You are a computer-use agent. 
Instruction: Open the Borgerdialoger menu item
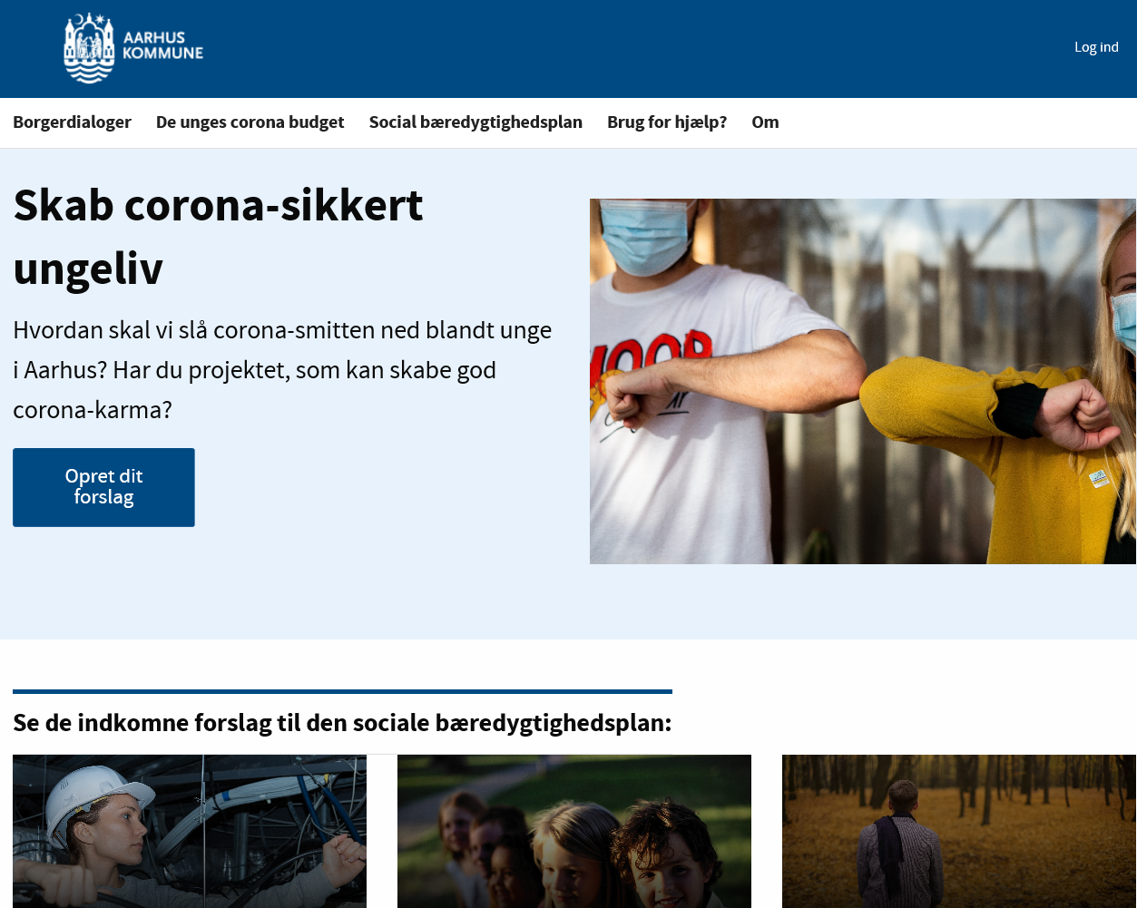coord(72,122)
